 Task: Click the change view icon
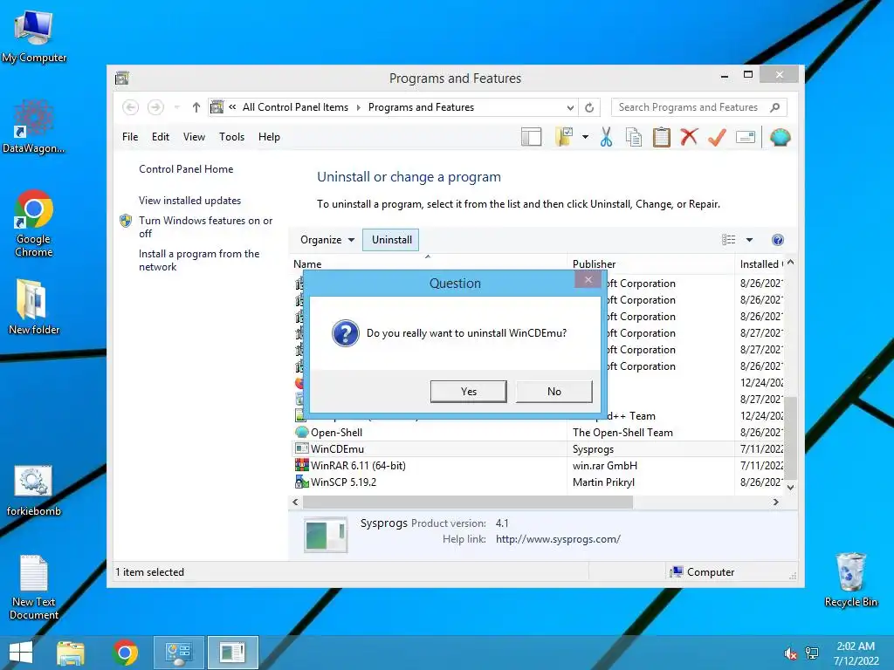[x=728, y=240]
